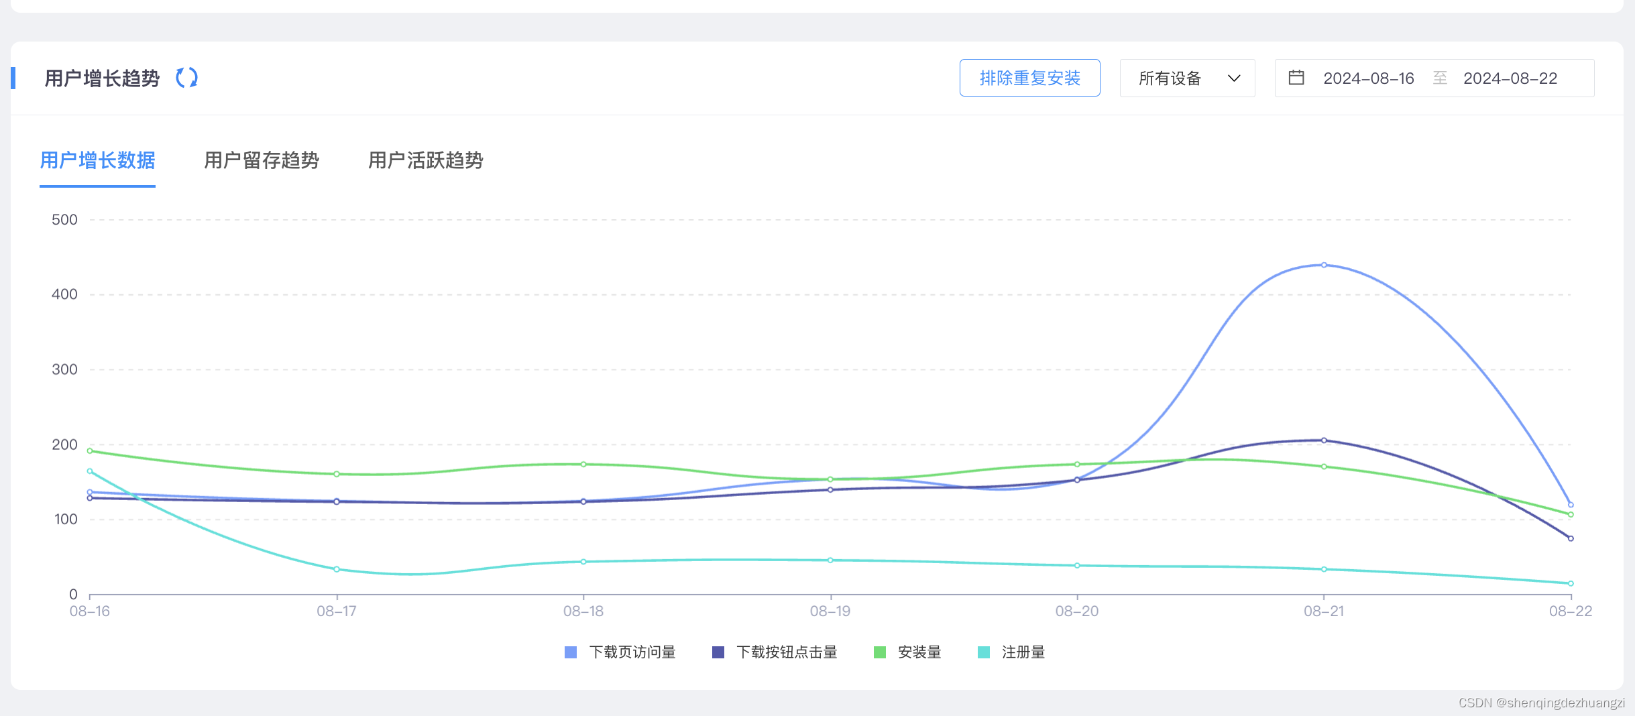1635x716 pixels.
Task: Click the chevron arrow in 所有设备 dropdown
Action: point(1234,78)
